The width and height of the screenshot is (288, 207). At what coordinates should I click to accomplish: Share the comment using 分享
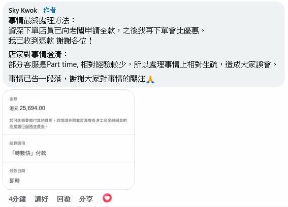tap(86, 199)
